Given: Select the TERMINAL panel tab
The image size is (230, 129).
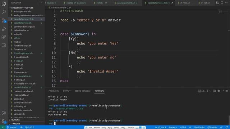Looking at the screenshot, I should (x=99, y=91).
